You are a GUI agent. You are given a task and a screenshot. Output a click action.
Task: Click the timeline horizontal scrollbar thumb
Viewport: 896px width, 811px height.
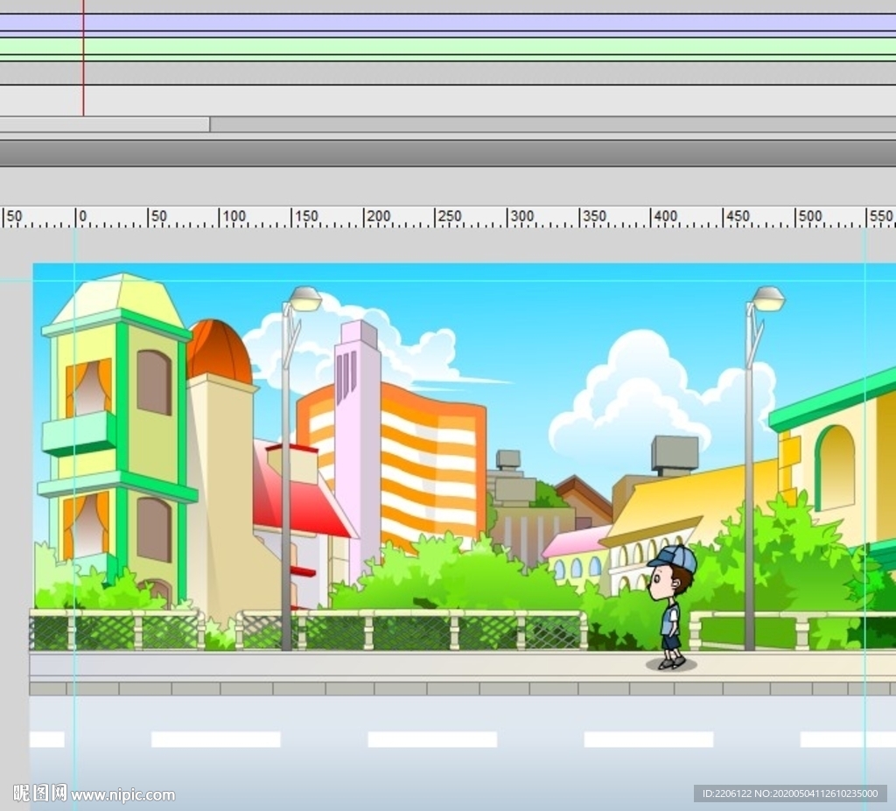coord(105,124)
